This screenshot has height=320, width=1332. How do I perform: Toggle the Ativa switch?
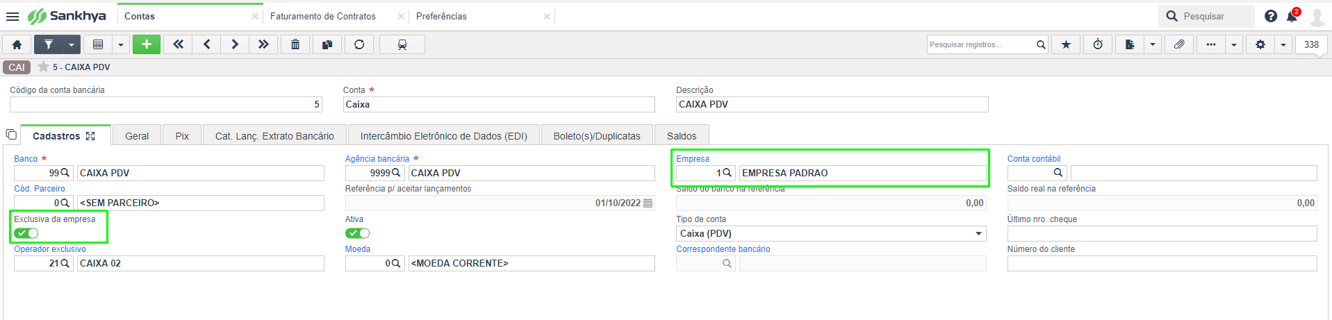coord(358,233)
